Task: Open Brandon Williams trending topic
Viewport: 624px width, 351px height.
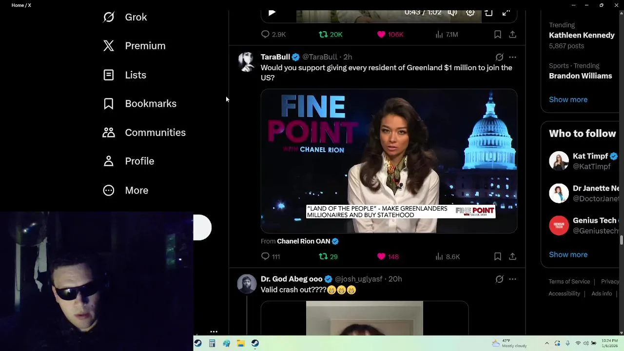Action: click(x=580, y=76)
